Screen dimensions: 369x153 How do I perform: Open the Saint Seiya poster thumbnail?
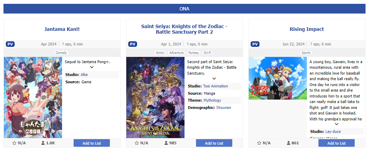155,97
